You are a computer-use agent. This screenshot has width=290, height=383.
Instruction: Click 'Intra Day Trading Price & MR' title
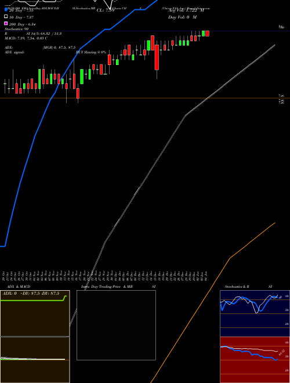[107, 287]
